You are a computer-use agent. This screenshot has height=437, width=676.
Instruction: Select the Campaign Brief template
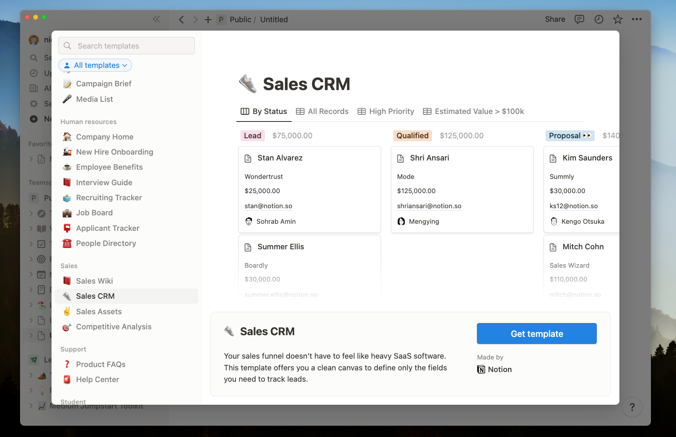tap(126, 84)
